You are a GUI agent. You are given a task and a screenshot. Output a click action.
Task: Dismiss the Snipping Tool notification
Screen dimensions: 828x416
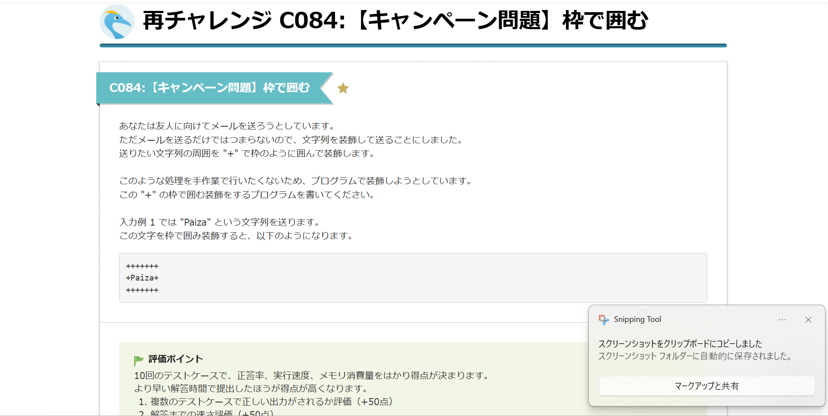808,320
